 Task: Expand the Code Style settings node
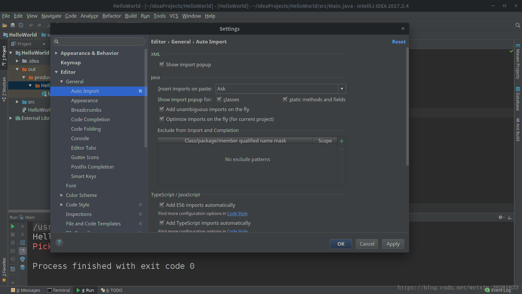click(62, 204)
